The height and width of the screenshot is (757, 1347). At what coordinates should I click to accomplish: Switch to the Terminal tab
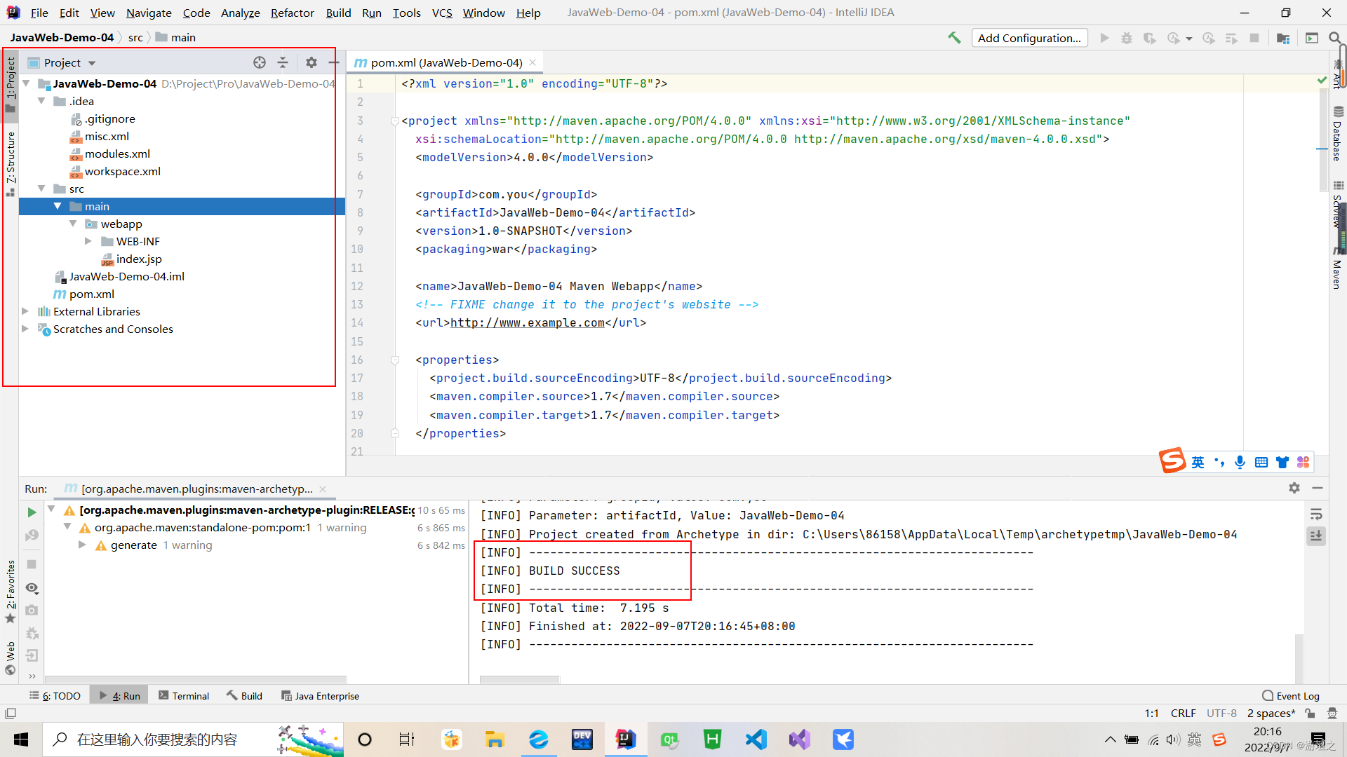click(184, 696)
